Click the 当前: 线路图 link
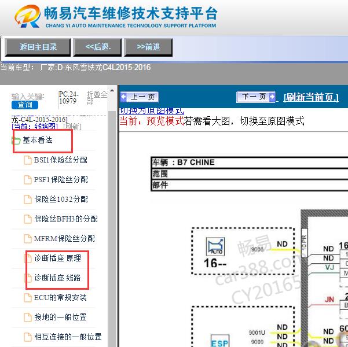The width and height of the screenshot is (348, 347). tap(34, 127)
